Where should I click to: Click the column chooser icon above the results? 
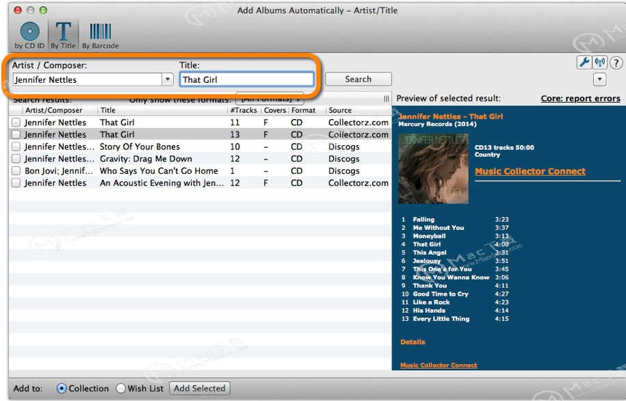[386, 99]
